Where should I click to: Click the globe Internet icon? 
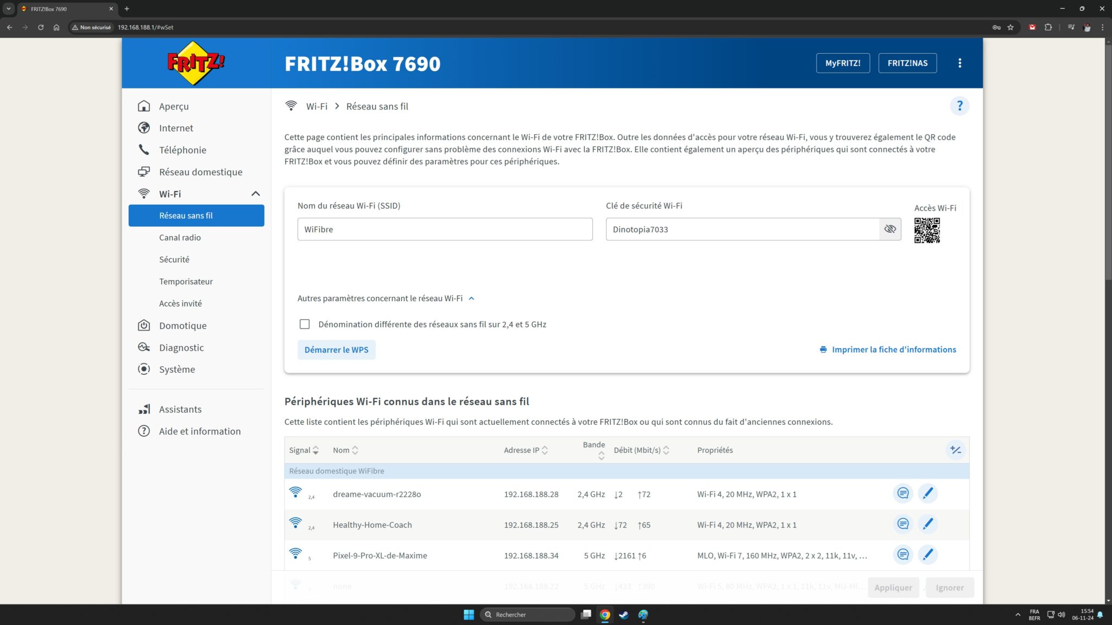click(144, 128)
